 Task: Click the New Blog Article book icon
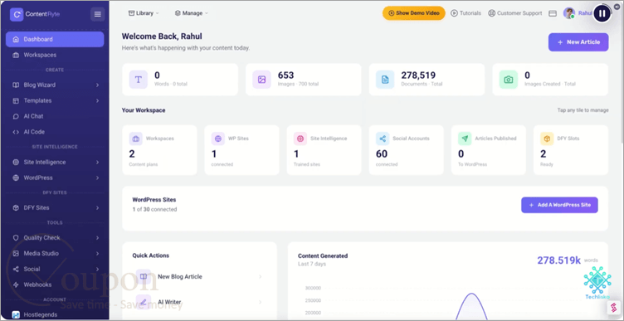144,276
